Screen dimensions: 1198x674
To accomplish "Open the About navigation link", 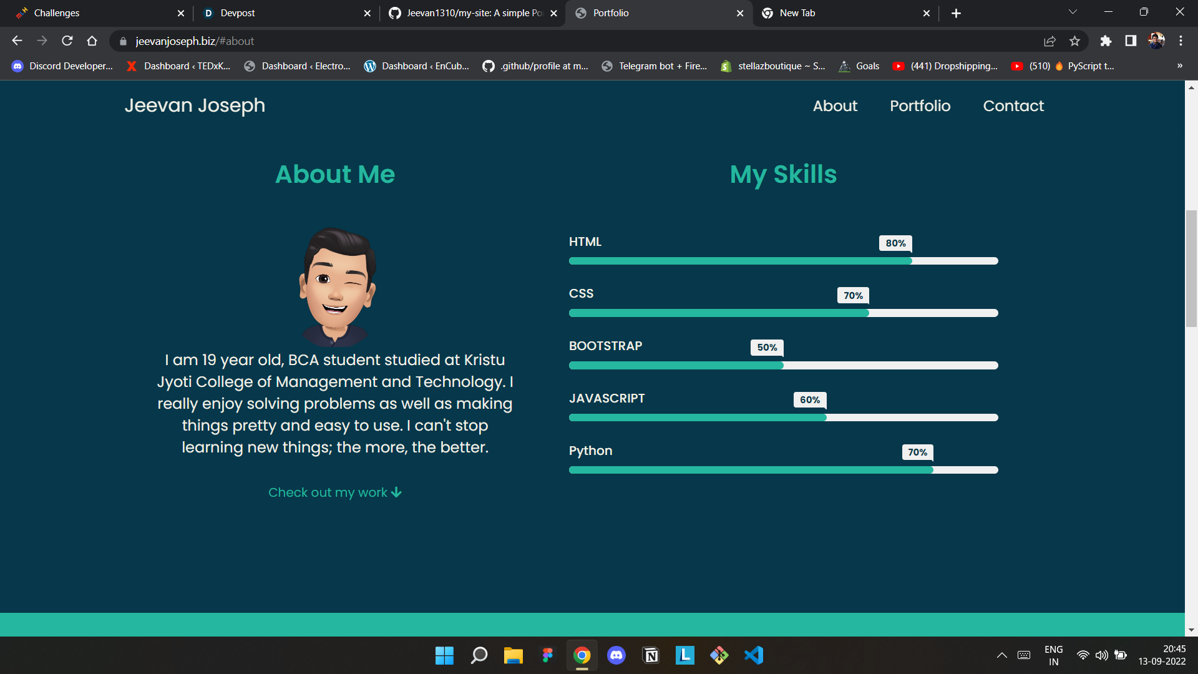I will point(835,106).
